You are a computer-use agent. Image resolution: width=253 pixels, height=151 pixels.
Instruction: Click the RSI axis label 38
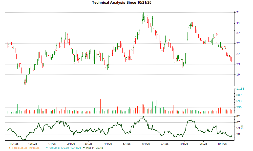[x=238, y=134]
